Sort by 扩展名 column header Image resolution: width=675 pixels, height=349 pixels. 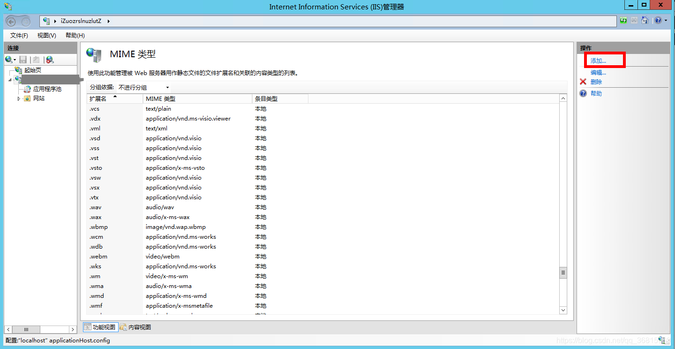coord(115,99)
